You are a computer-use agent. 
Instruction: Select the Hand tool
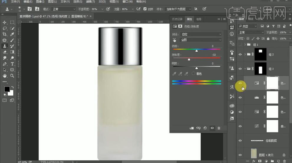4,76
